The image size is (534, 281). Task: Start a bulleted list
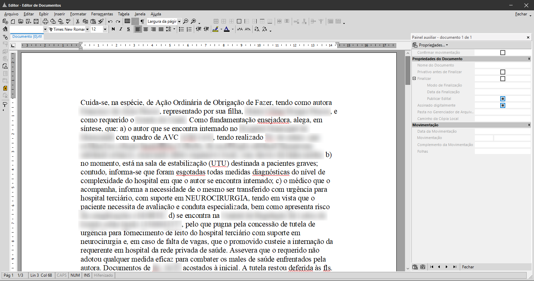tap(181, 29)
